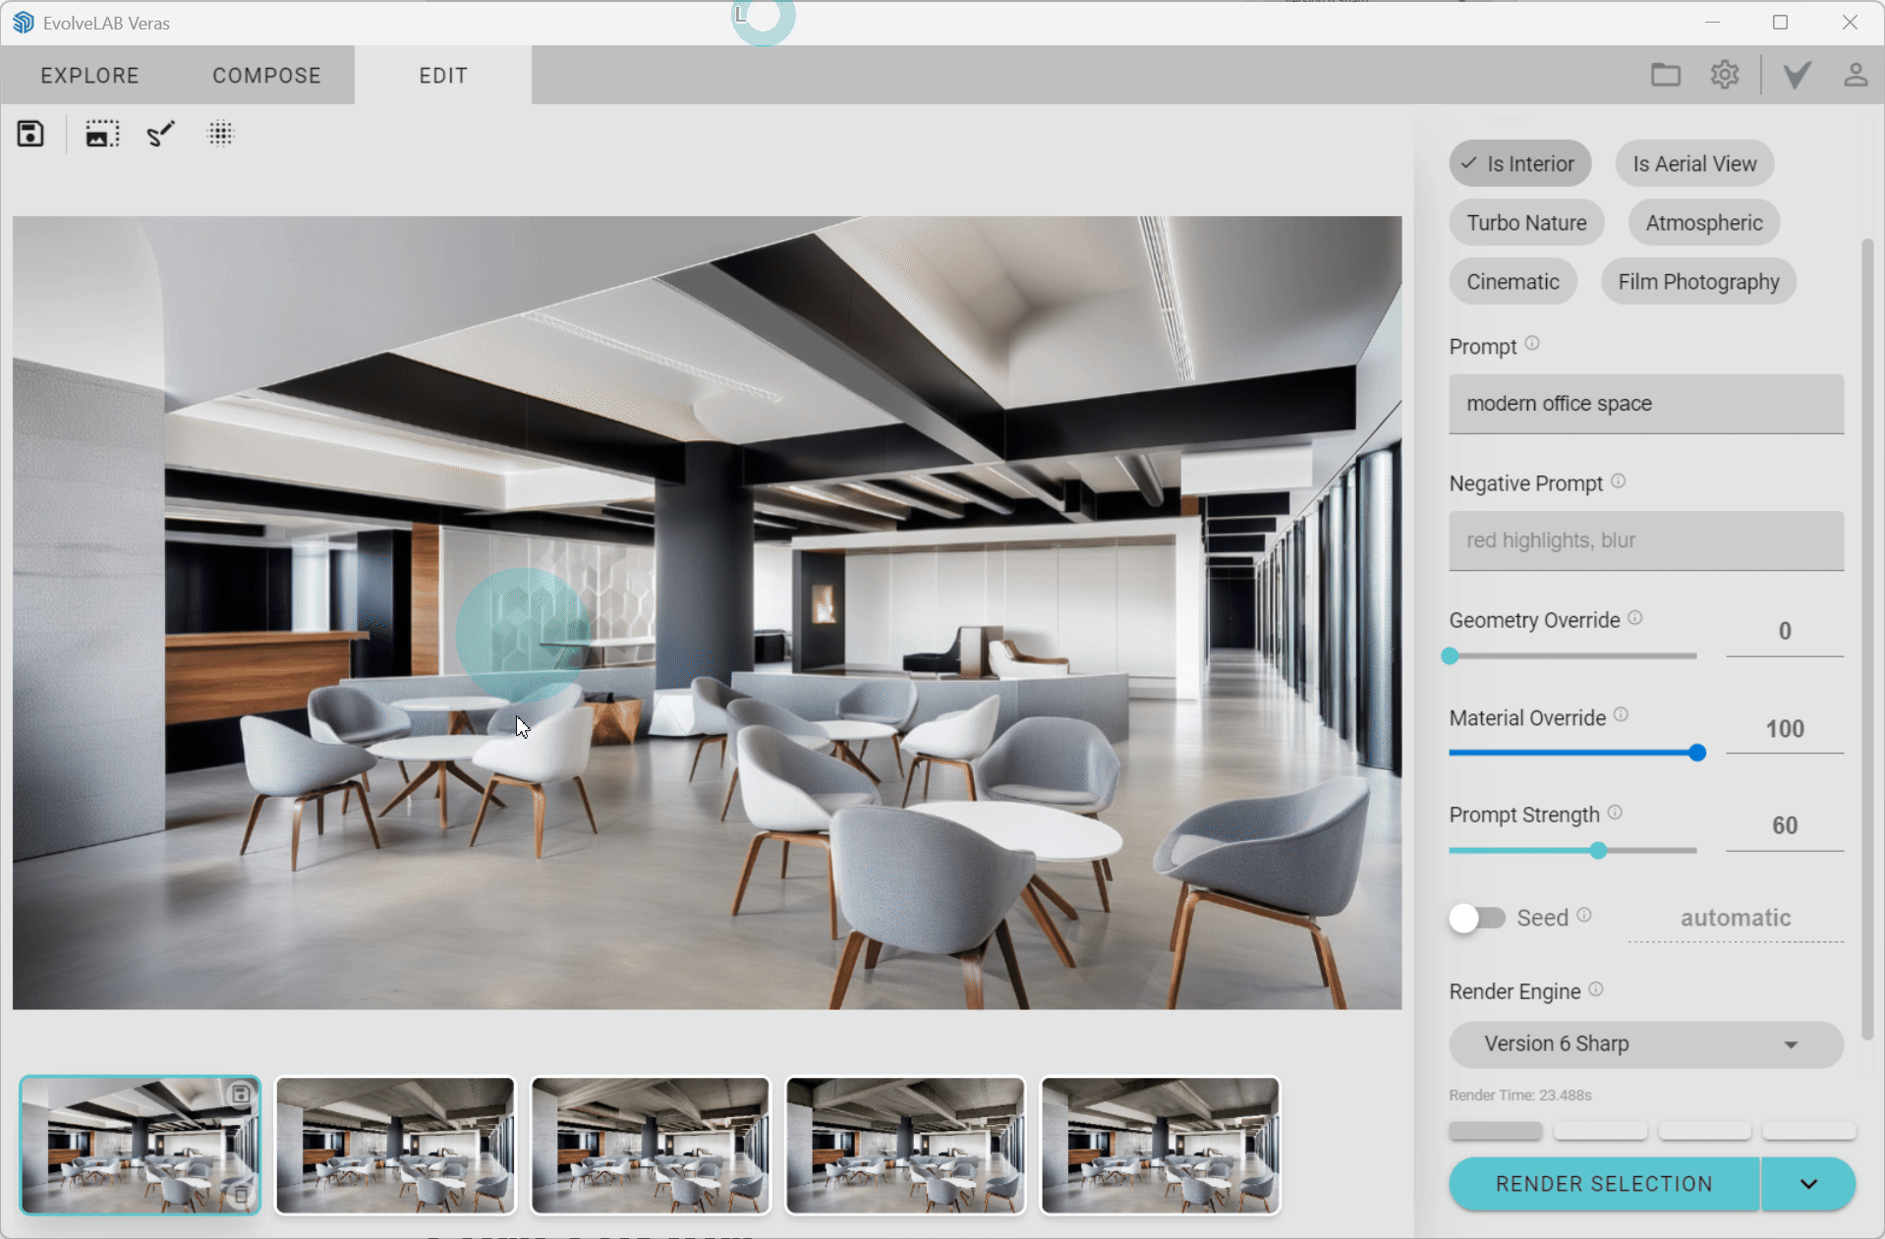This screenshot has width=1885, height=1239.
Task: Open the folder icon in header
Action: [x=1666, y=75]
